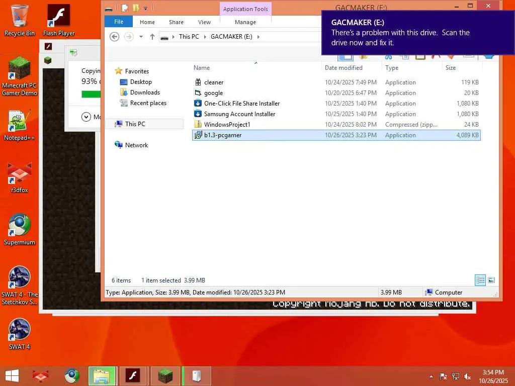Click This PC in address breadcrumb
Viewport: 515px width, 386px height.
coord(189,36)
